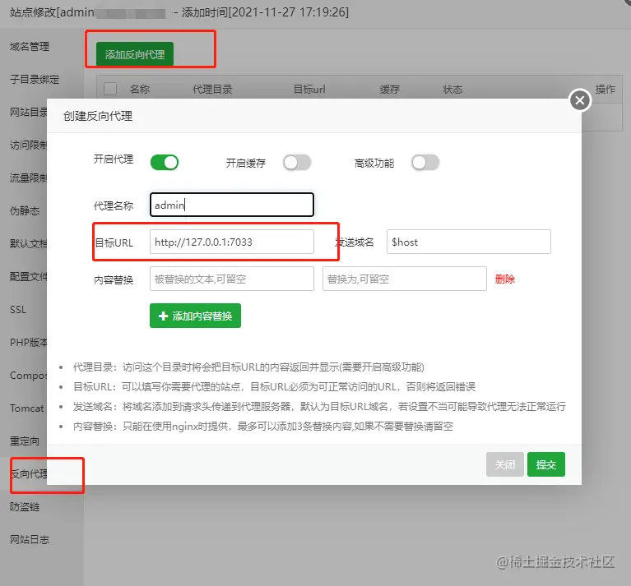
Task: Click the 目标URL help note line
Action: pos(275,386)
